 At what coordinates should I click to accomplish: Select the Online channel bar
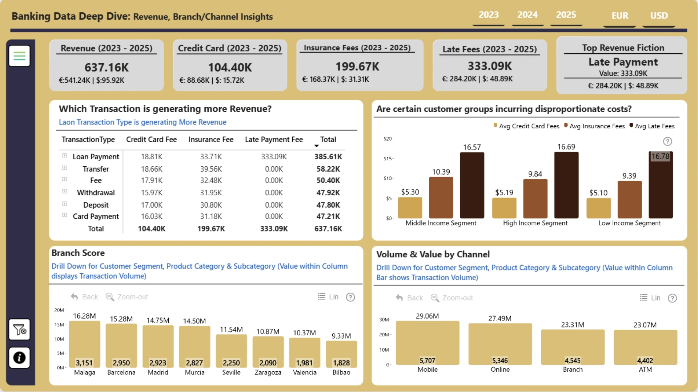500,344
